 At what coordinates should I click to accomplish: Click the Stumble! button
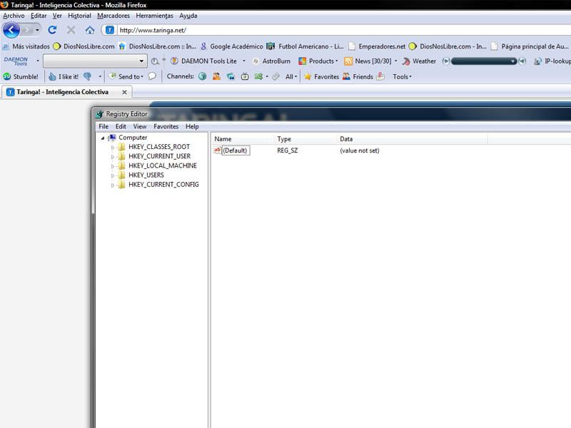click(21, 76)
